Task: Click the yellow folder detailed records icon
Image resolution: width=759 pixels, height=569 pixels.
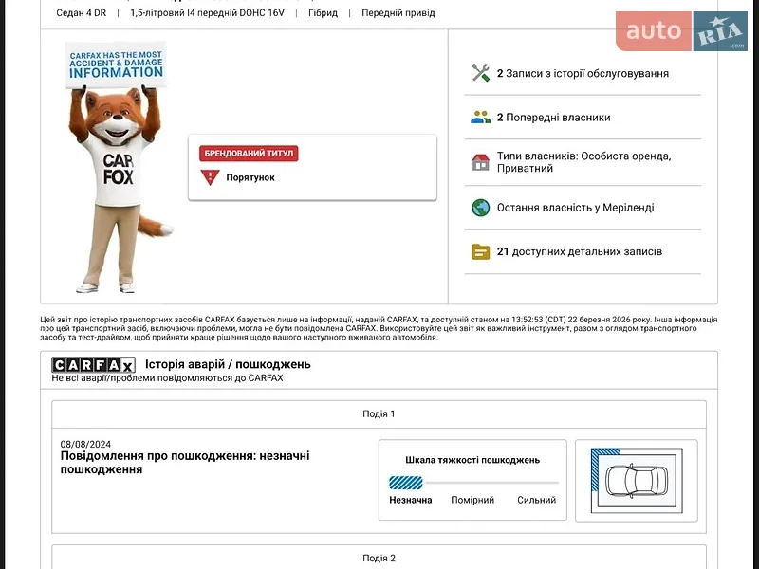Action: pyautogui.click(x=480, y=251)
